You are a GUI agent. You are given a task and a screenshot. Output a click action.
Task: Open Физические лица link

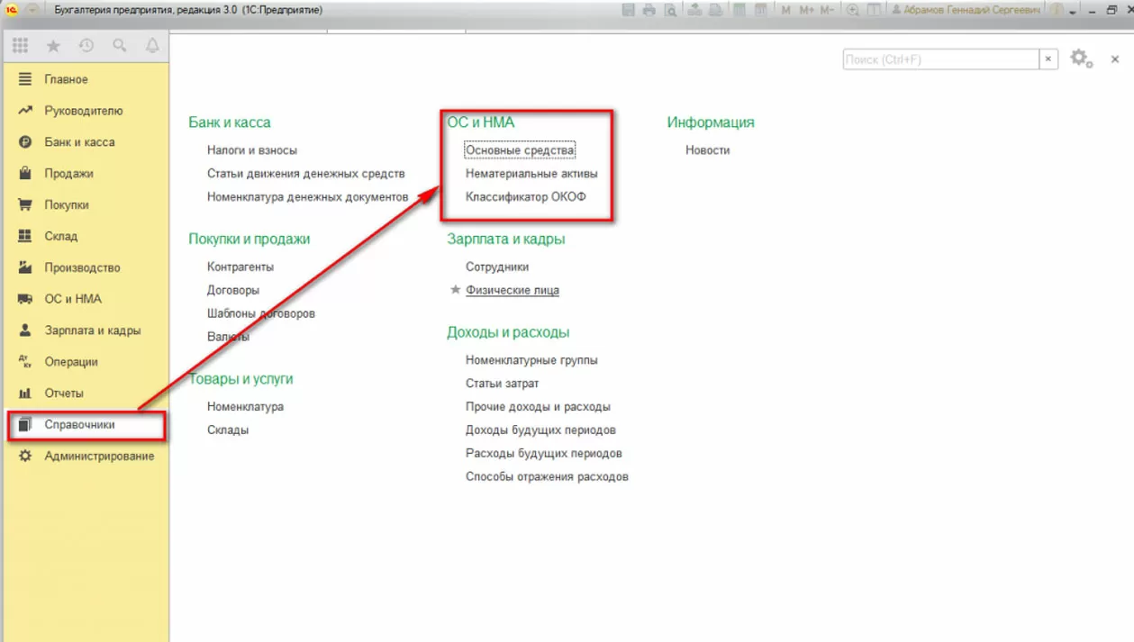coord(513,291)
